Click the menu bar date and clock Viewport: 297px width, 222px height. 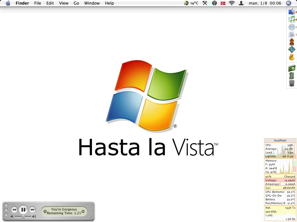point(265,3)
